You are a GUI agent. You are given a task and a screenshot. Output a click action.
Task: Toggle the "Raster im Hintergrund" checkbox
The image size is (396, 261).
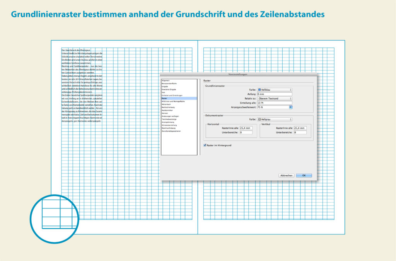[205, 145]
